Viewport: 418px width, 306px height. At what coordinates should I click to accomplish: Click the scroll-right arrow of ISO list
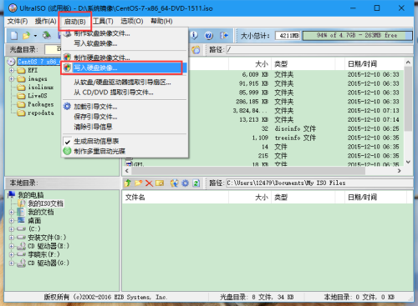[400, 171]
